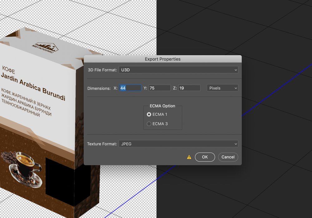Click the Export Properties dialog title bar
Image resolution: width=312 pixels, height=218 pixels.
point(162,59)
